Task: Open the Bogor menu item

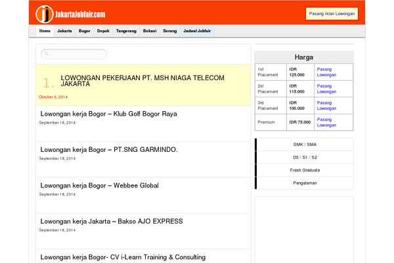Action: [85, 31]
